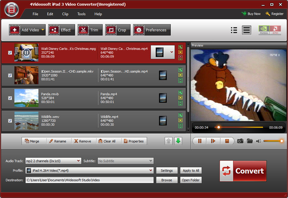Viewport: 288px width, 198px height.
Task: Uncheck the Panda.rmvb video
Action: 10,98
